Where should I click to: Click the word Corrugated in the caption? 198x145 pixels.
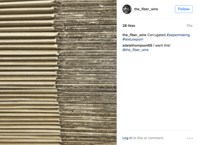coord(156,35)
